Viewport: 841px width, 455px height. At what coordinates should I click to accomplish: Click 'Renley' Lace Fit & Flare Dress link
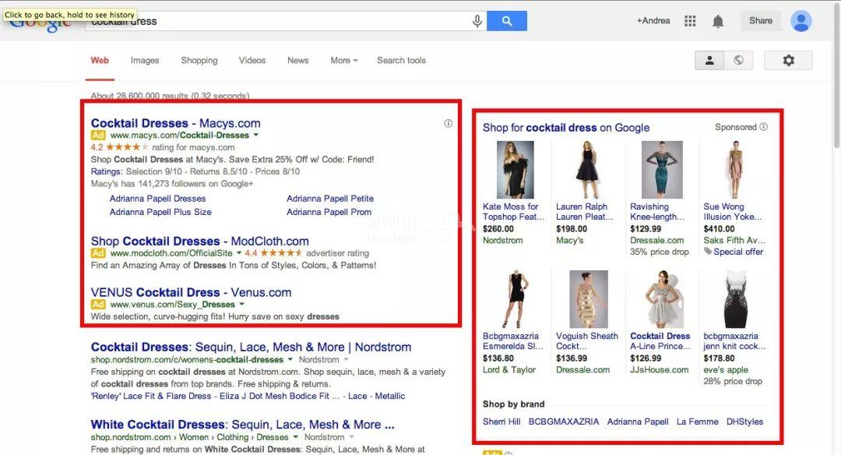[x=151, y=396]
